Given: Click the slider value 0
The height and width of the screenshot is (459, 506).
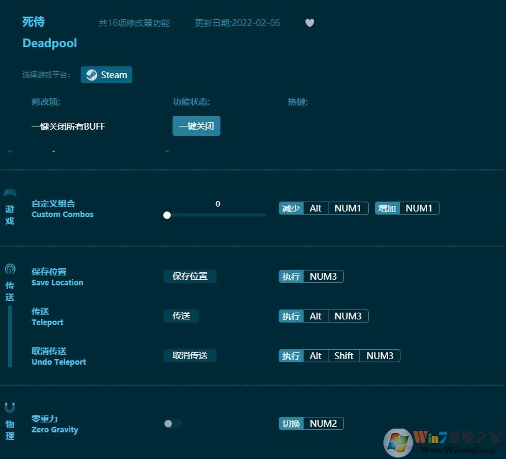Looking at the screenshot, I should (x=218, y=203).
